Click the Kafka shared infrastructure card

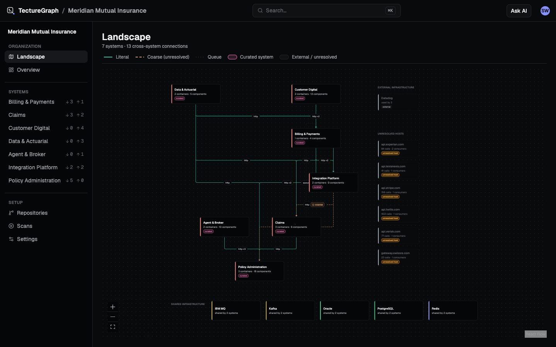[290, 311]
